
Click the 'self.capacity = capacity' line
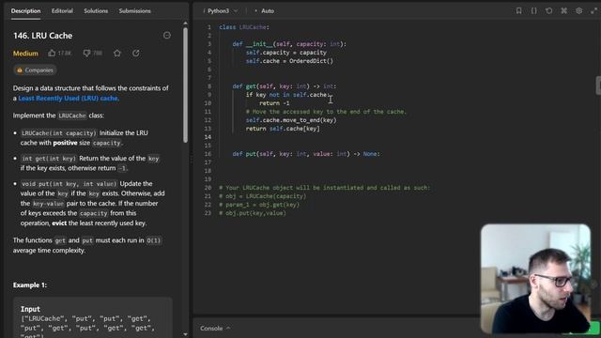[285, 53]
